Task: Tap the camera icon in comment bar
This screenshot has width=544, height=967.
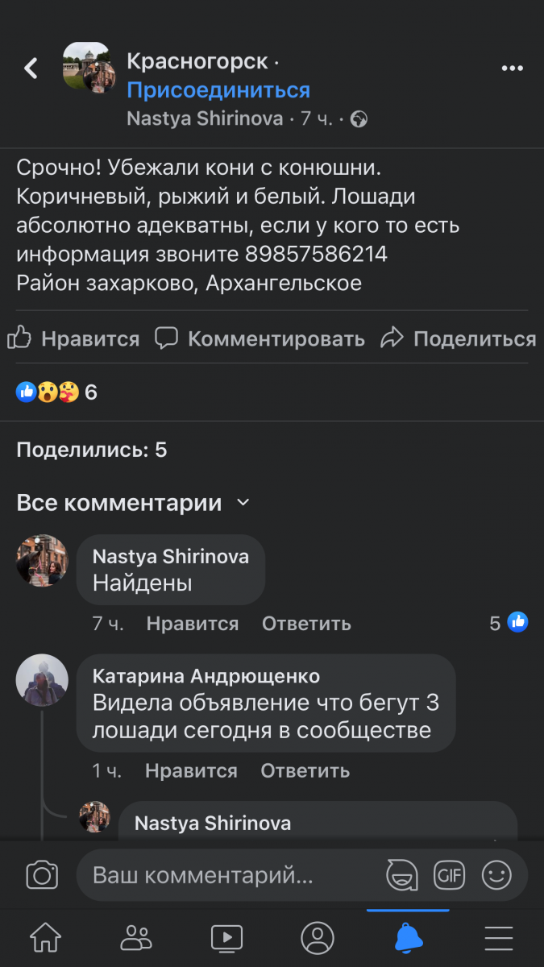Action: [42, 875]
